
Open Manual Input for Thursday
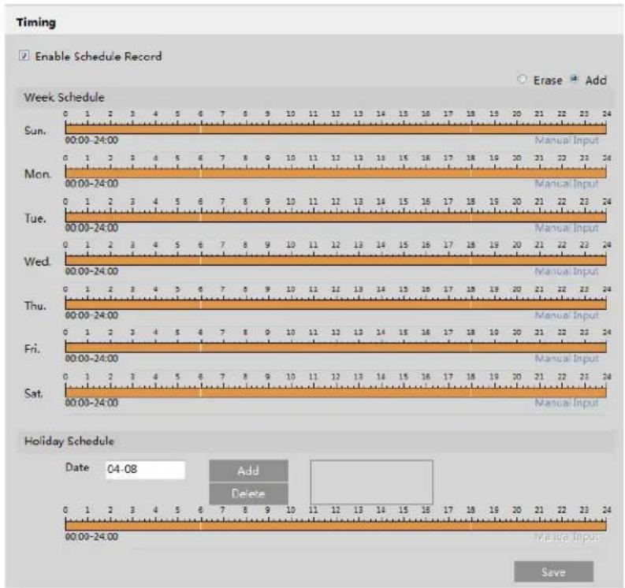(x=567, y=315)
